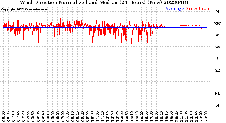Select the W axis label
This screenshot has width=226, height=123.
[x=217, y=35]
